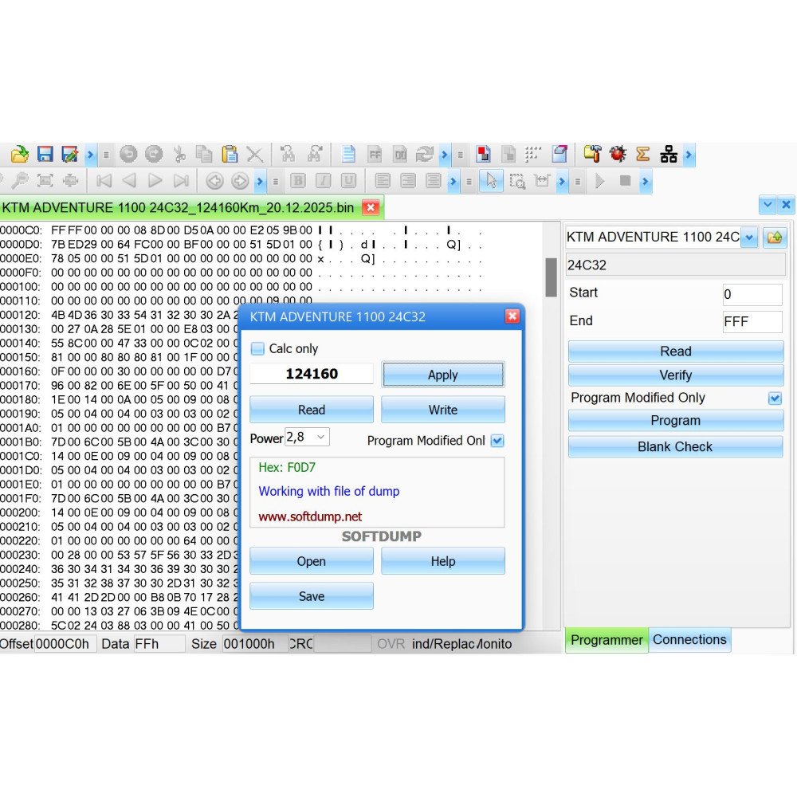Click the circular back arrow navigation icon
Image resolution: width=797 pixels, height=797 pixels.
pos(214,181)
